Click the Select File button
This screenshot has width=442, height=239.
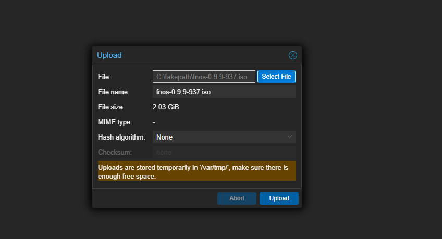pos(276,77)
